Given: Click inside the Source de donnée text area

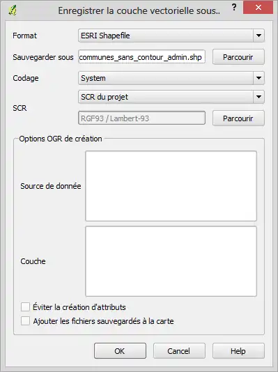Looking at the screenshot, I should point(171,186).
